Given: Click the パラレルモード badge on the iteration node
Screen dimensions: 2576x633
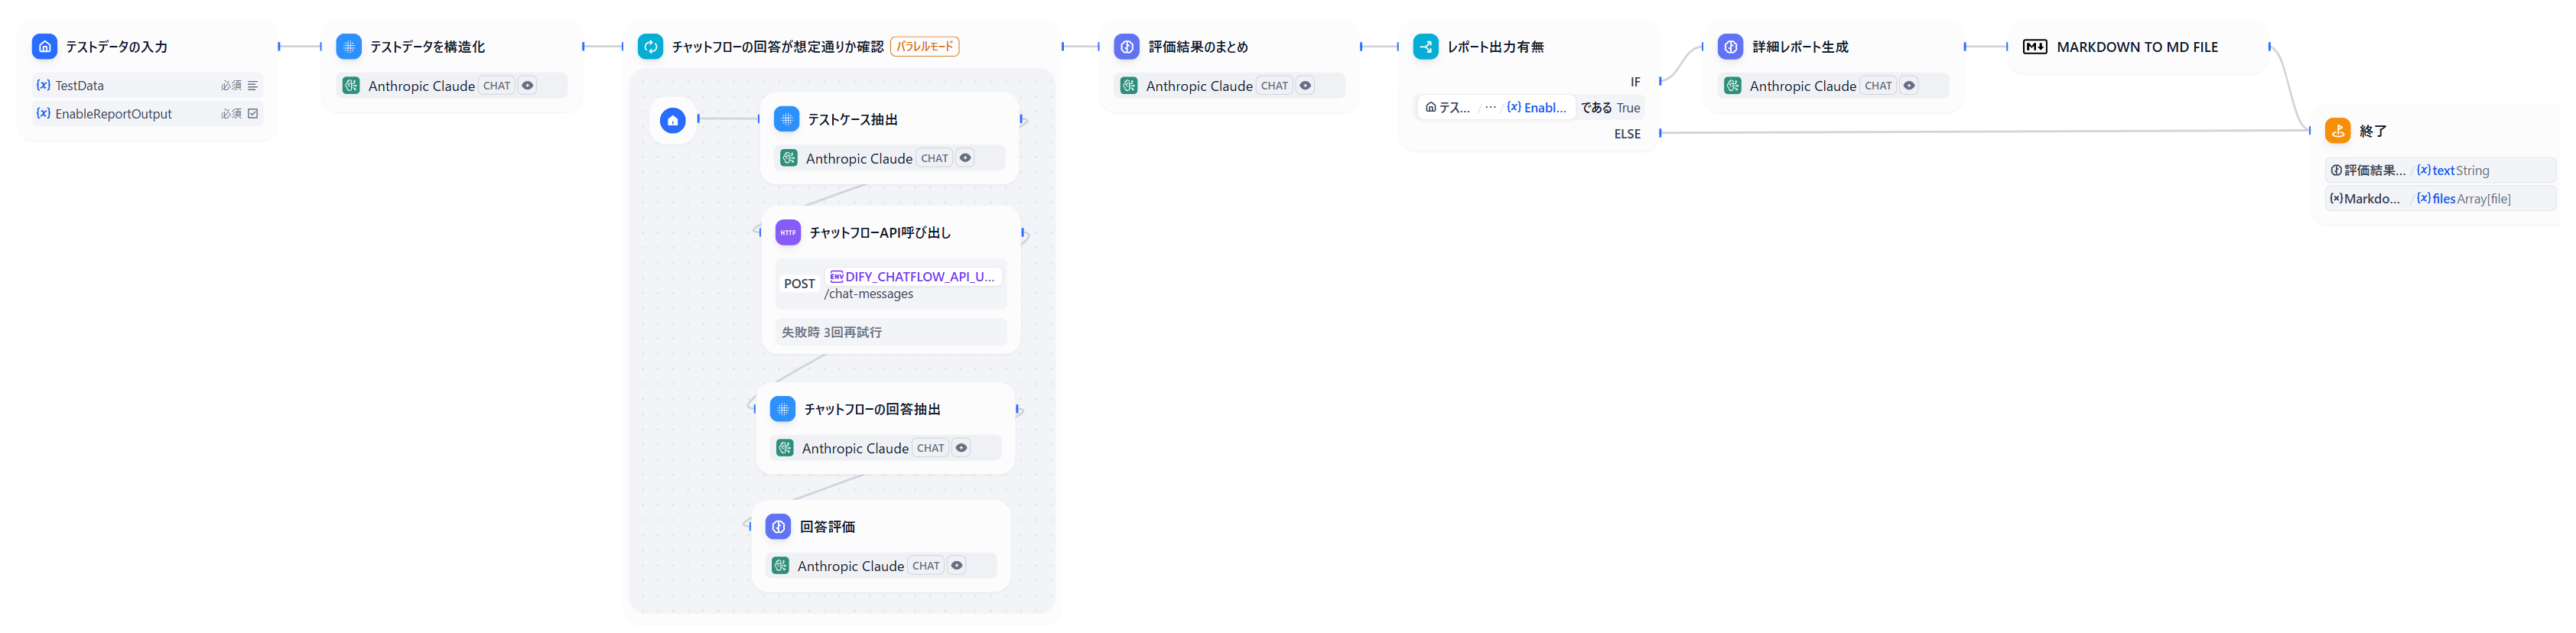Looking at the screenshot, I should (925, 46).
